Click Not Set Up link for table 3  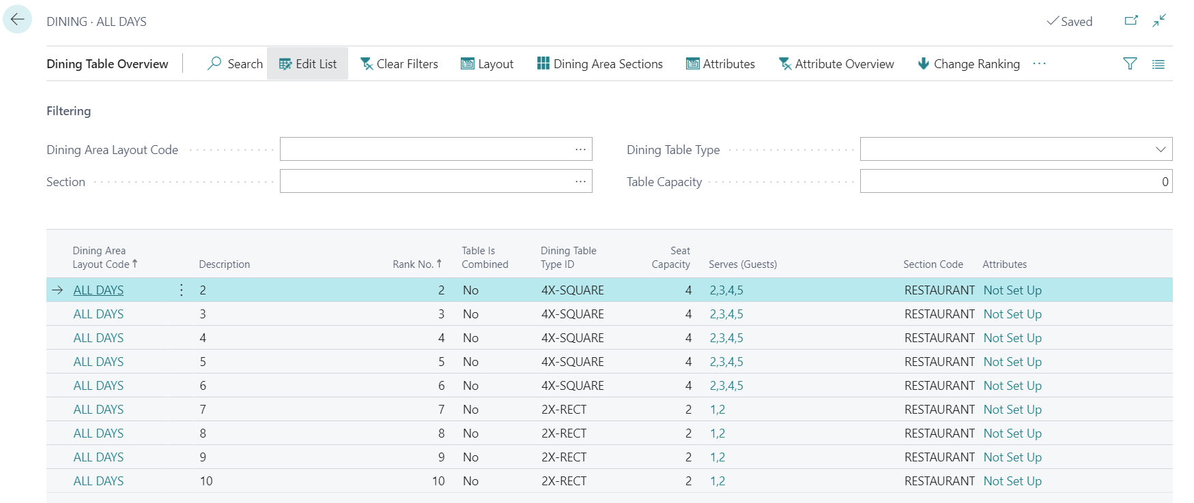coord(1012,314)
